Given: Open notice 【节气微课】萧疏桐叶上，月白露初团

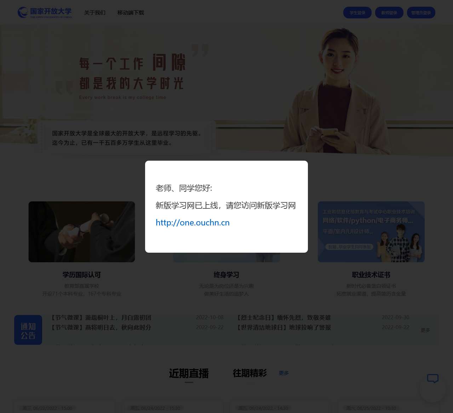Looking at the screenshot, I should pyautogui.click(x=101, y=317).
